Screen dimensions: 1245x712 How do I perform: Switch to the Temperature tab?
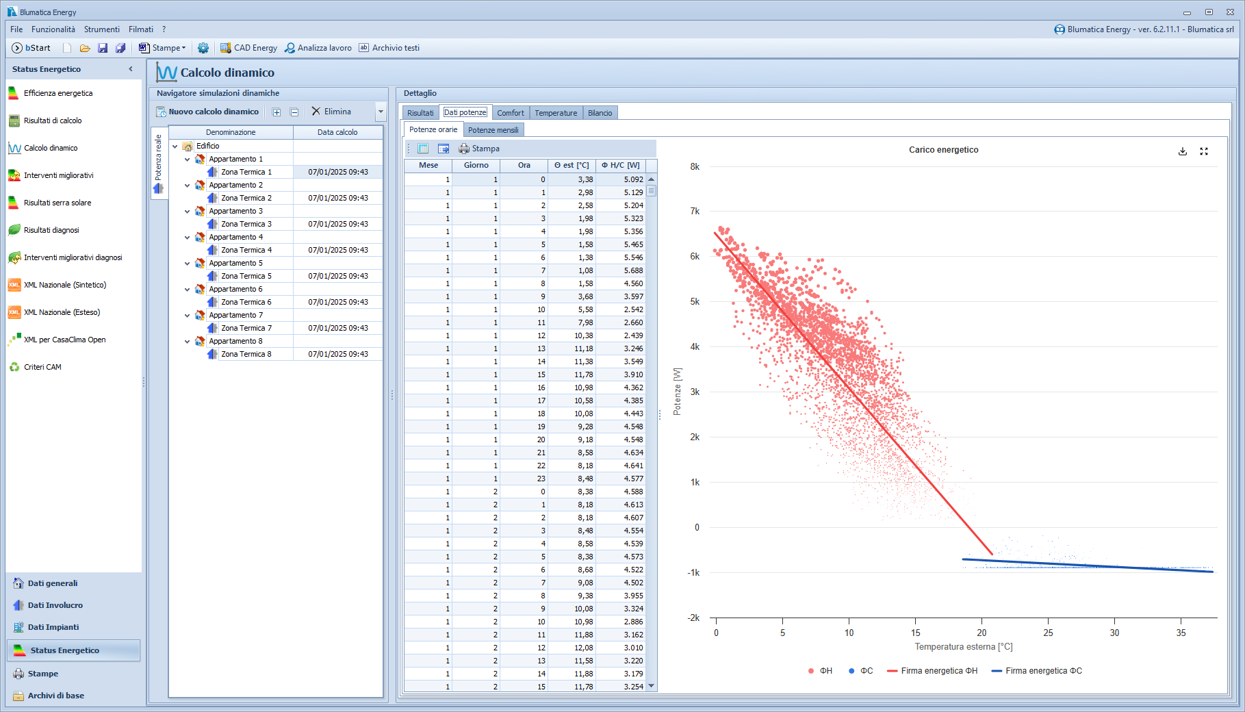pyautogui.click(x=555, y=113)
